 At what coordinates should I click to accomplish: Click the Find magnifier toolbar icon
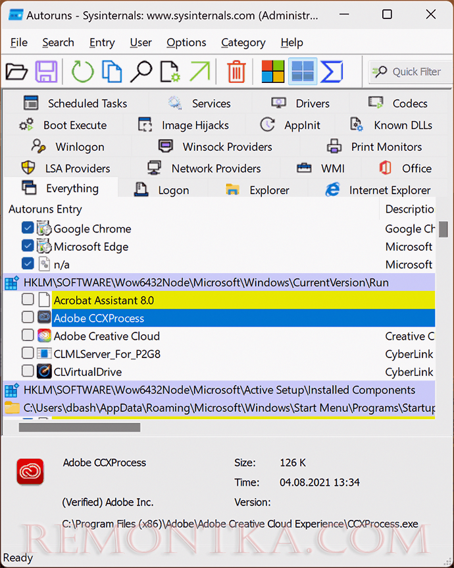click(x=141, y=71)
